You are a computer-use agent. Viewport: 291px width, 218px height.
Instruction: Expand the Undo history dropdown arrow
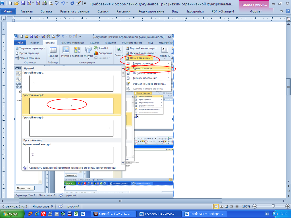coord(67,3)
